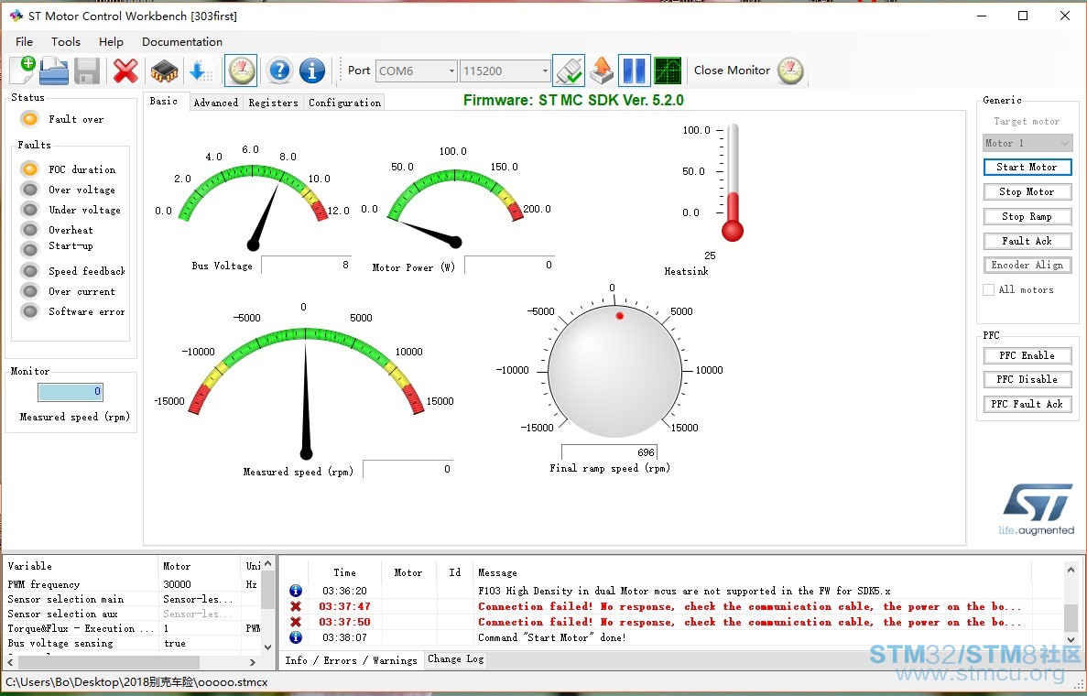Open the 115200 baud rate dropdown
Viewport: 1087px width, 696px height.
545,71
